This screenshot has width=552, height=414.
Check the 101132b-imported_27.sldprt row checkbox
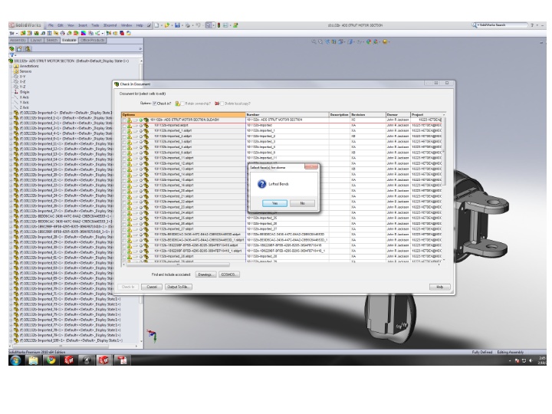[x=124, y=229]
